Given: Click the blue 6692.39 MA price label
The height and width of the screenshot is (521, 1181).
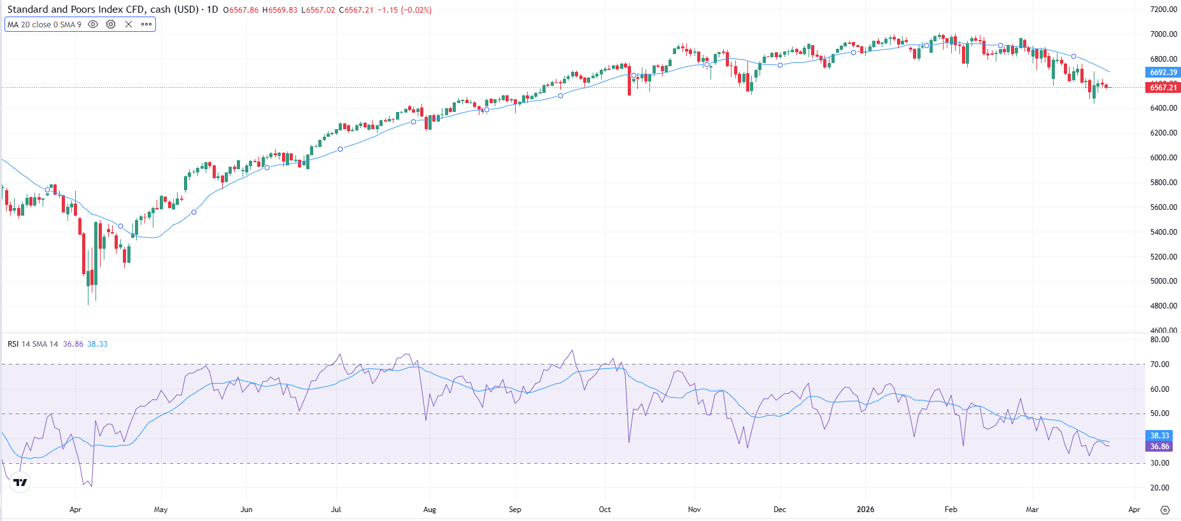Looking at the screenshot, I should pos(1163,73).
